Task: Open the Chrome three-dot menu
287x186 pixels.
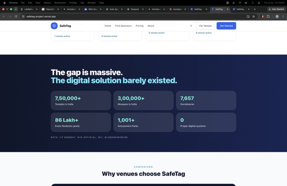Action: click(x=283, y=16)
